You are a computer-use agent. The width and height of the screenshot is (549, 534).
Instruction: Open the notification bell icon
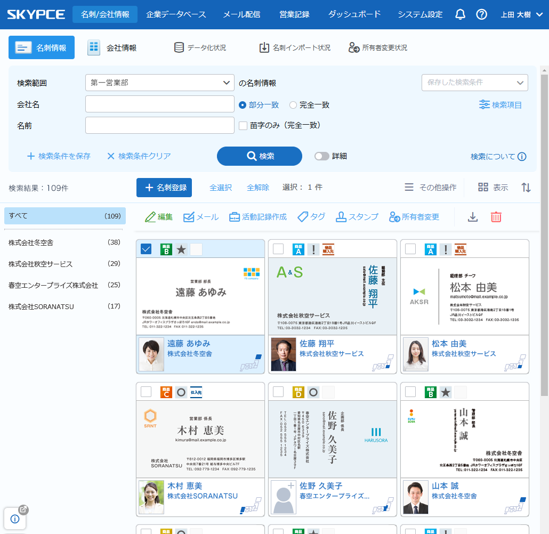point(460,14)
